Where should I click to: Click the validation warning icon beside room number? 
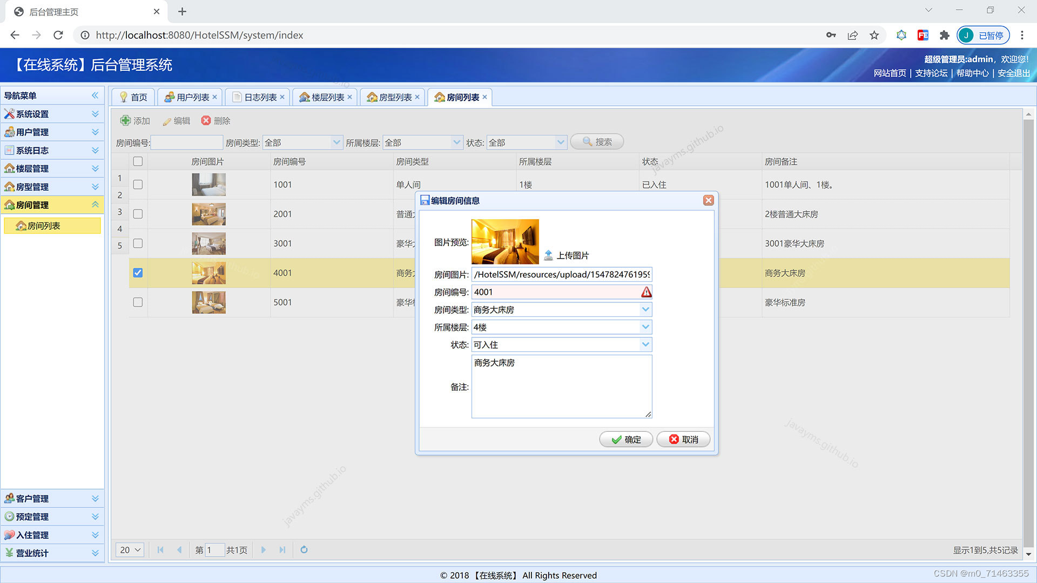click(x=646, y=292)
